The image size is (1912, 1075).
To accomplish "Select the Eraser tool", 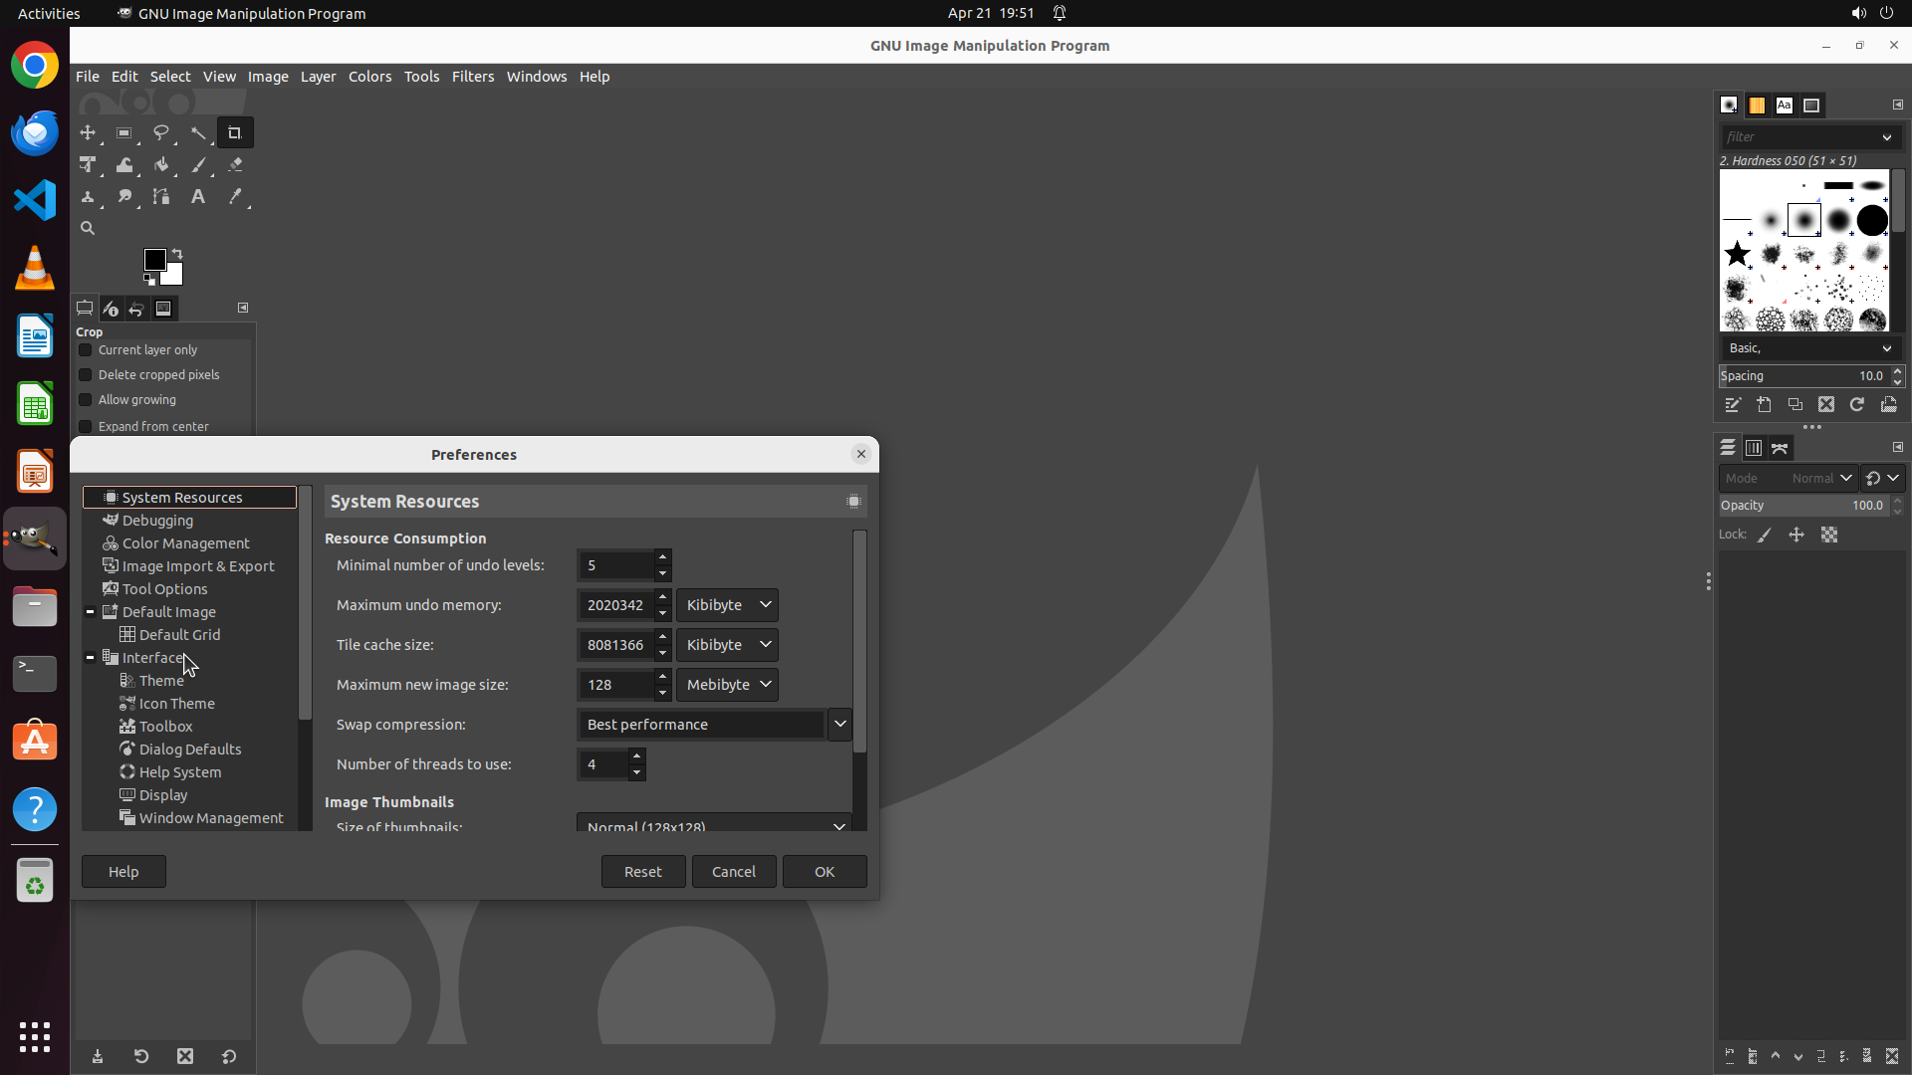I will (235, 165).
